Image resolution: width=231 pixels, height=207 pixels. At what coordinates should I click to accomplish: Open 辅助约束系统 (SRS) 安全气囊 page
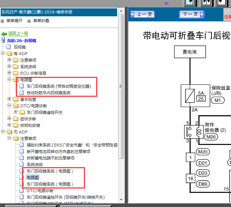[x=72, y=145]
